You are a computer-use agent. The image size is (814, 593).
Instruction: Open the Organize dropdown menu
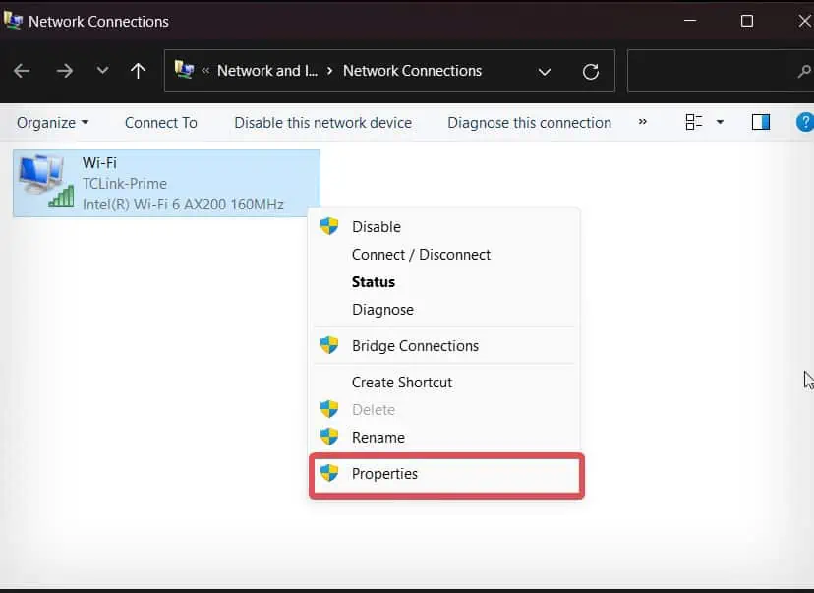[x=52, y=123]
